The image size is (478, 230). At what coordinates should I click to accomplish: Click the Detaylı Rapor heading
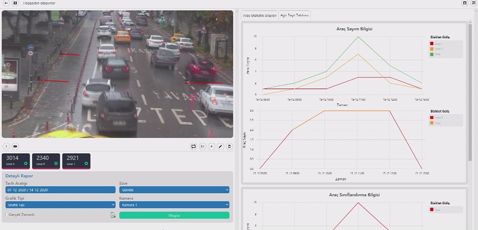[x=19, y=176]
